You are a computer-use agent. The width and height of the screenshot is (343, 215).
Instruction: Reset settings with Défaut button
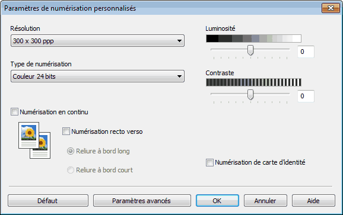click(48, 201)
